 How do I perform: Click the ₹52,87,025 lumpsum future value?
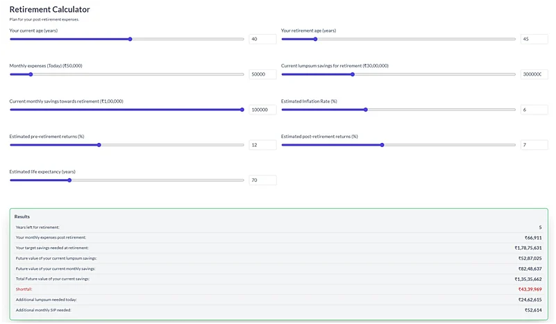pos(530,258)
